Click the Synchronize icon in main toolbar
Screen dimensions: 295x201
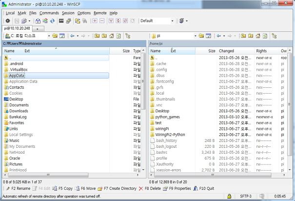[52, 20]
